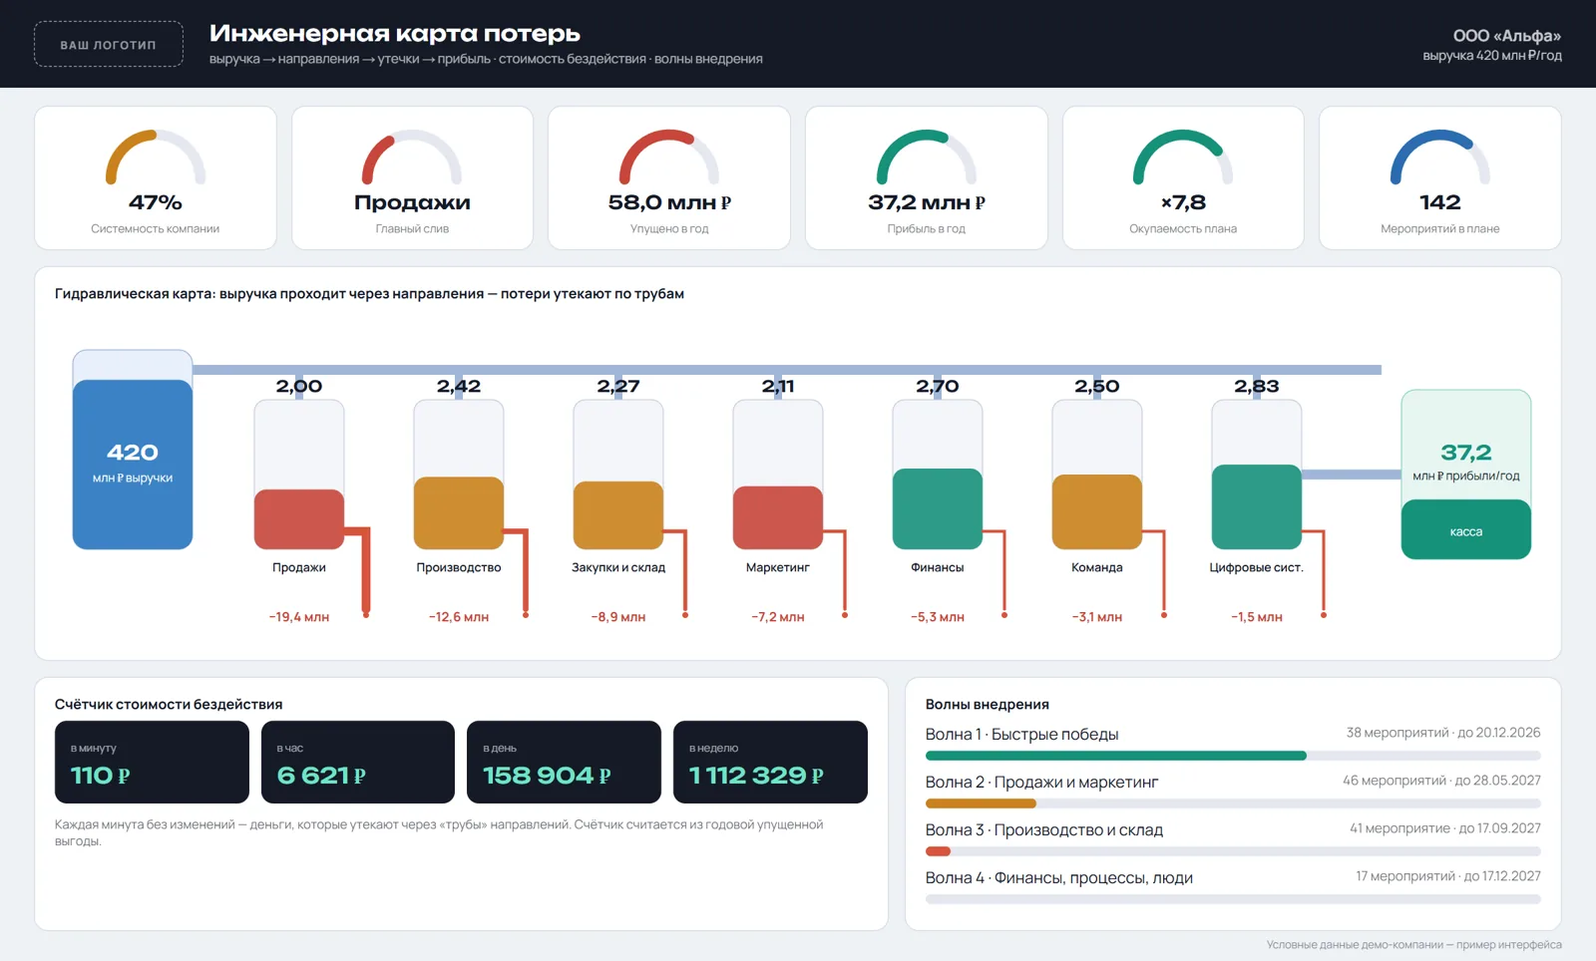This screenshot has width=1596, height=961.
Task: Select the «Закупки и склад» tank
Action: (x=618, y=475)
